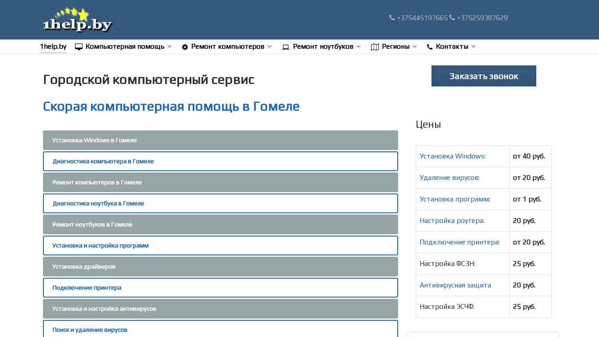The width and height of the screenshot is (599, 337).
Task: Click the monitor icon beside Компьютерная помощь
Action: (79, 47)
